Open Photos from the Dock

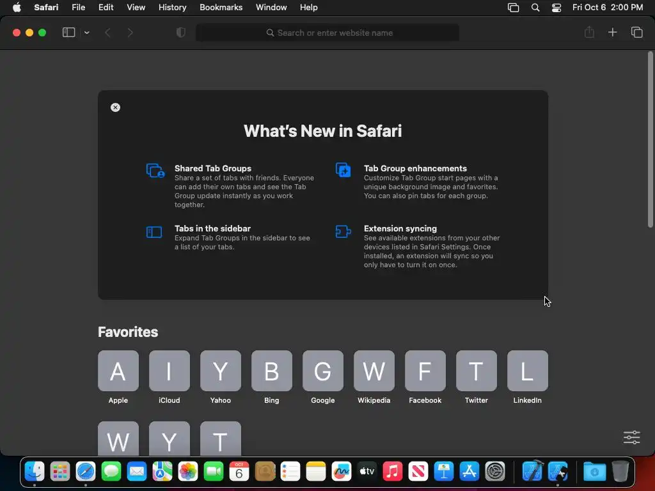pyautogui.click(x=188, y=472)
